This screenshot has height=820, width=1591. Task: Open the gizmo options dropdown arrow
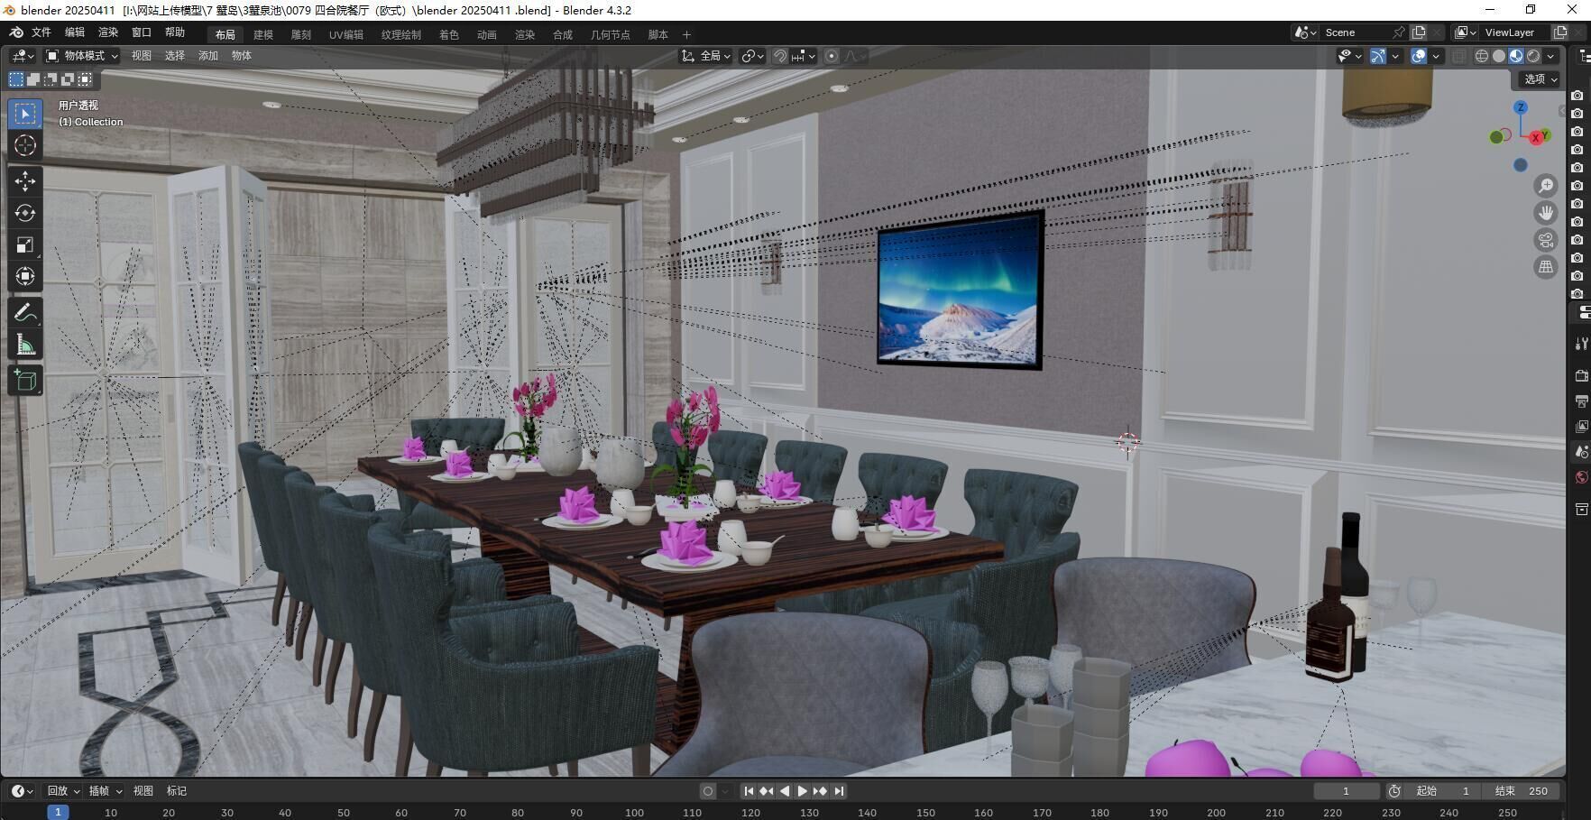tap(1395, 56)
